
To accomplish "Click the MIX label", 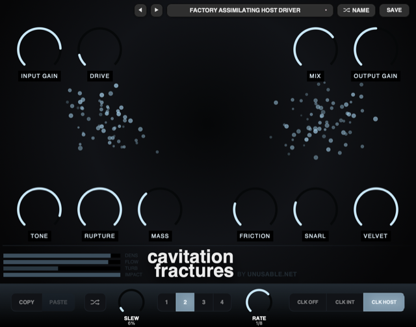I will click(315, 76).
